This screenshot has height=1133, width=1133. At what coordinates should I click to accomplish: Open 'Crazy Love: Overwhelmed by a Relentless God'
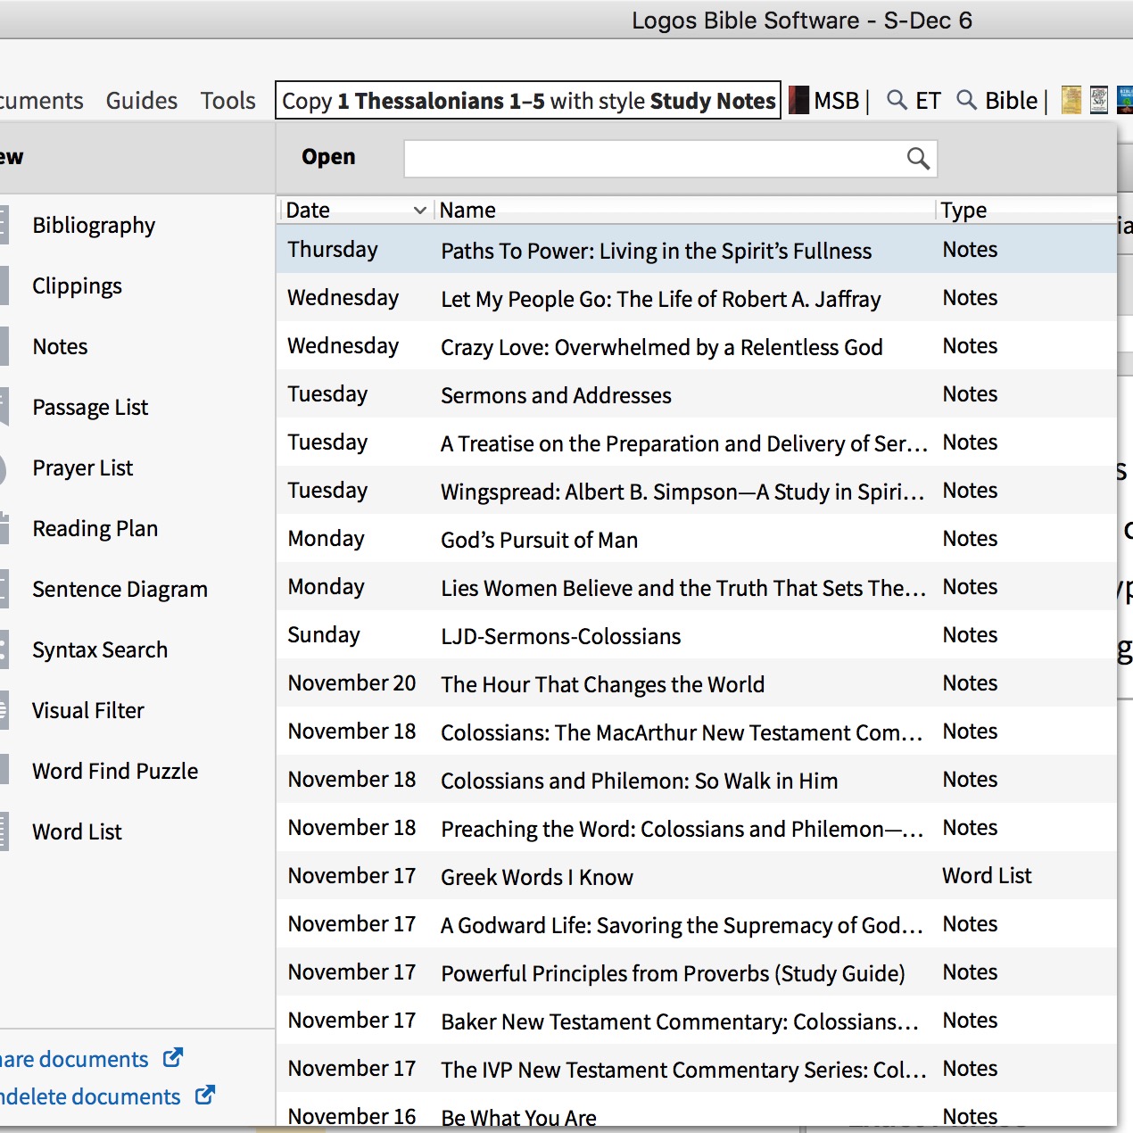coord(696,346)
